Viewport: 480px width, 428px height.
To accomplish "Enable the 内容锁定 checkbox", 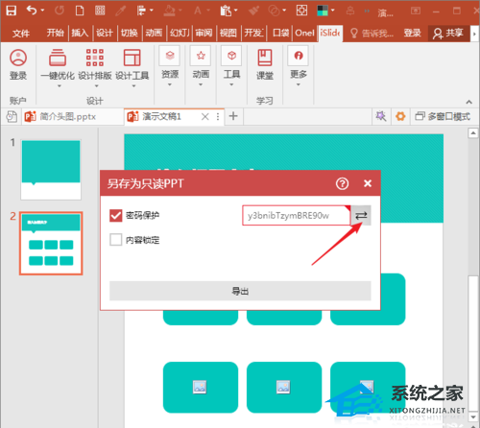I will (x=115, y=240).
